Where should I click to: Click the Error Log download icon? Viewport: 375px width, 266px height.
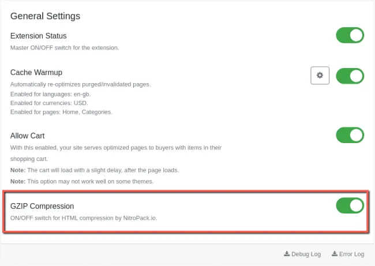(335, 254)
